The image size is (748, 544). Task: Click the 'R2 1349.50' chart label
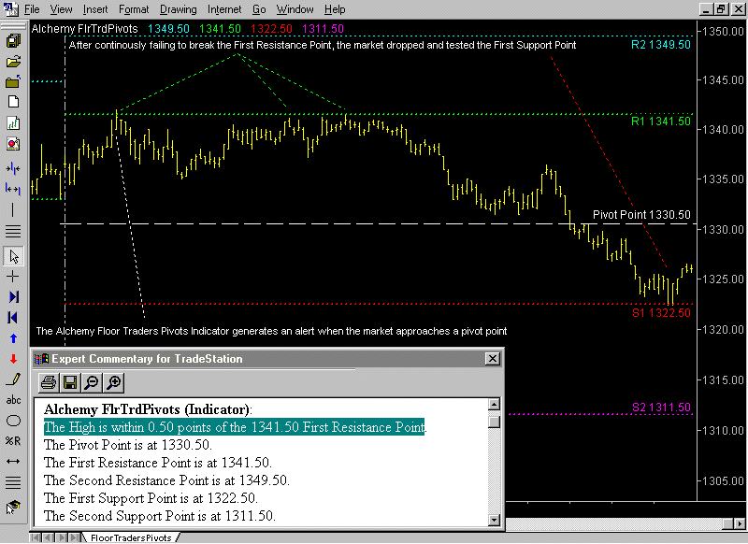[x=661, y=44]
